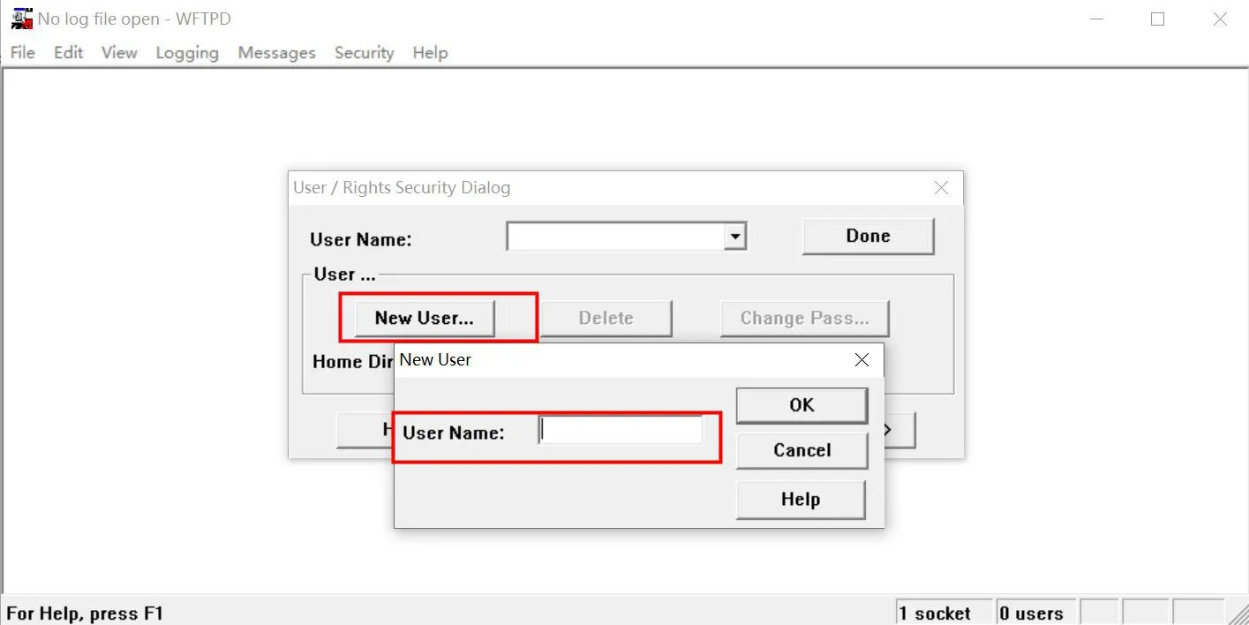Click the disabled Delete button

tap(606, 318)
